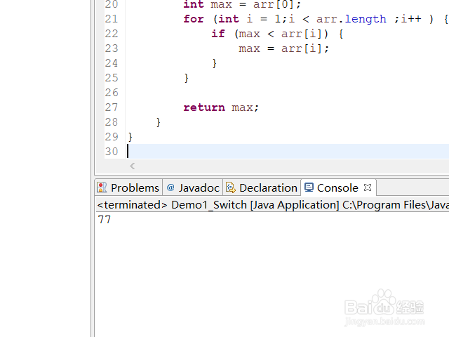
Task: Close the Console view tab
Action: [x=368, y=187]
